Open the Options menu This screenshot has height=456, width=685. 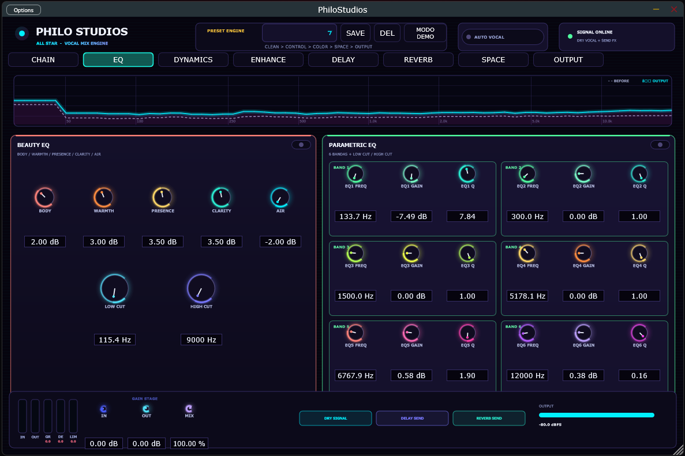24,10
